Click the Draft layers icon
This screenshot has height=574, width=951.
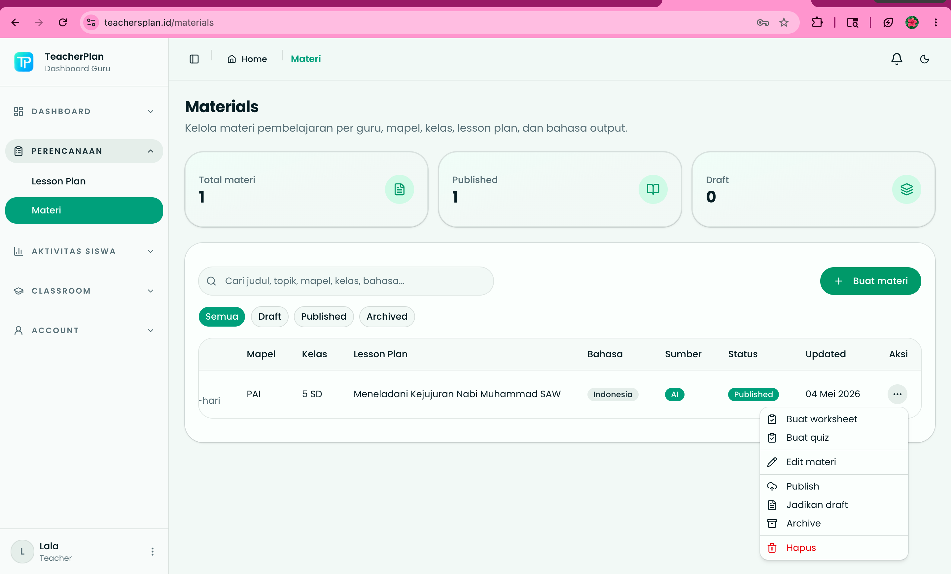point(906,189)
